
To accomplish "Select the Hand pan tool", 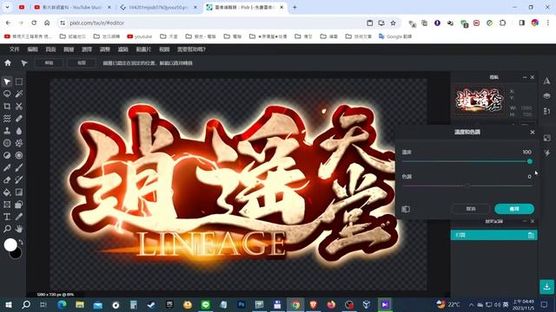I will click(x=19, y=229).
